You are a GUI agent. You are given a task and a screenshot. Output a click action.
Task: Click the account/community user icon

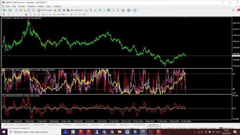coord(59,10)
